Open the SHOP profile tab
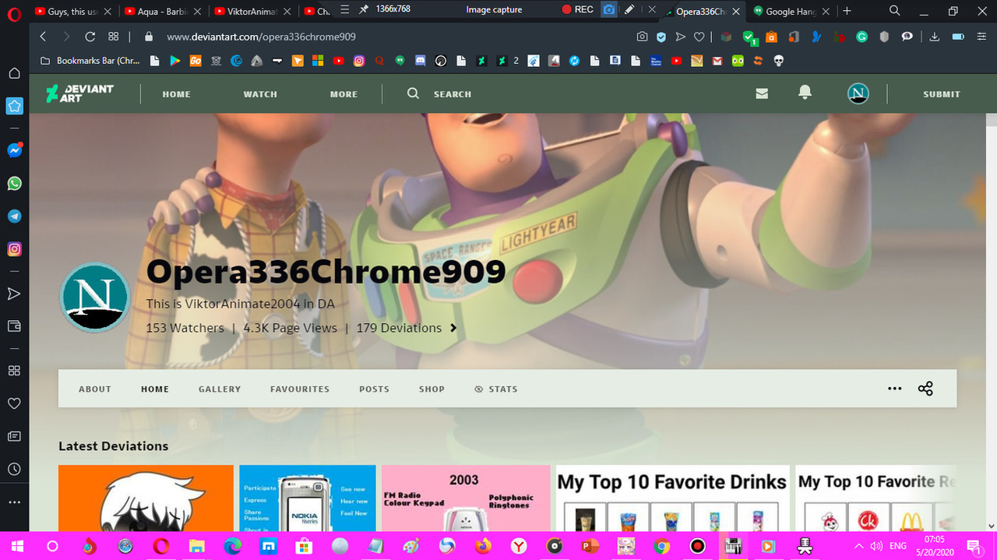The image size is (997, 560). (x=432, y=389)
